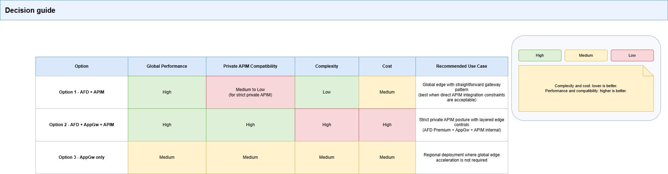Click the Option column header
The width and height of the screenshot is (668, 174).
pos(82,66)
